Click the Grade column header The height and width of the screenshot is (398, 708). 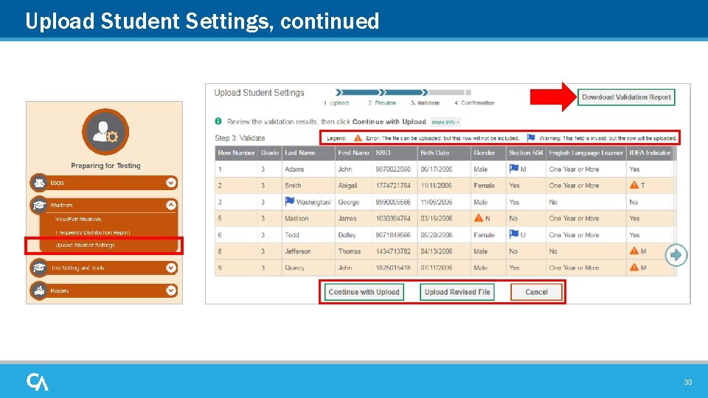coord(270,153)
